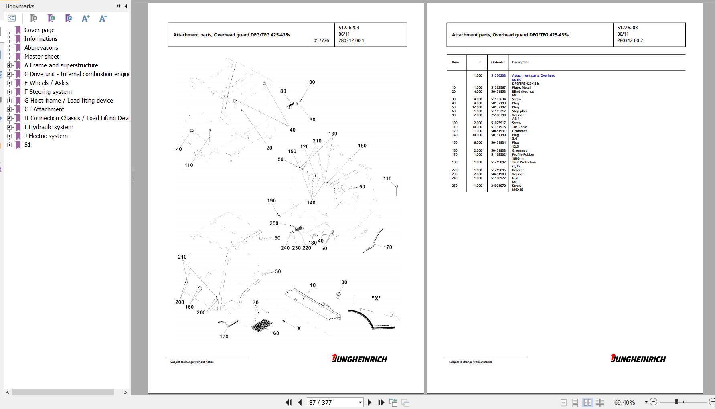The height and width of the screenshot is (409, 715).
Task: Open the 'Master sheet' bookmark
Action: coord(41,57)
